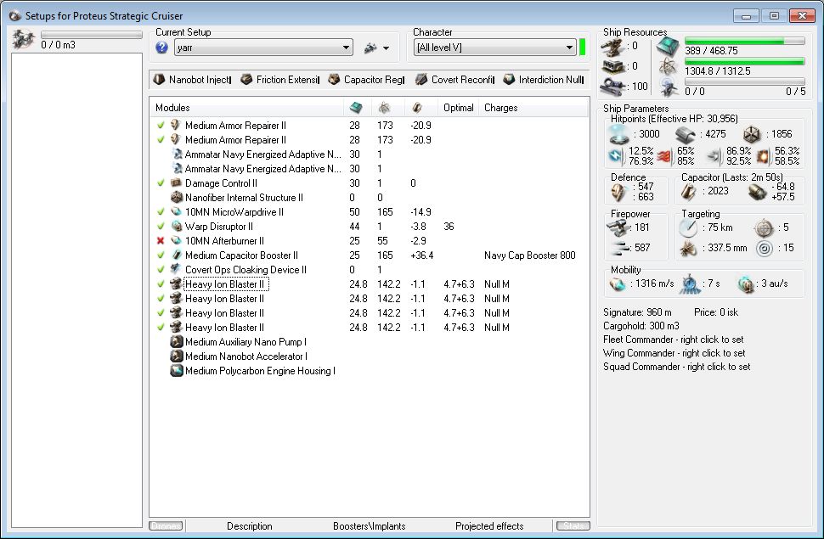Click Medium Nanobot Accelerator I rig icon

[177, 357]
